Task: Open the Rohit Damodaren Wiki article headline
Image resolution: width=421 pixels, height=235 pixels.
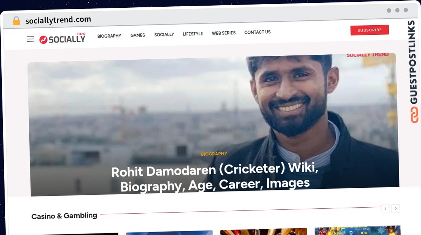Action: tap(215, 177)
